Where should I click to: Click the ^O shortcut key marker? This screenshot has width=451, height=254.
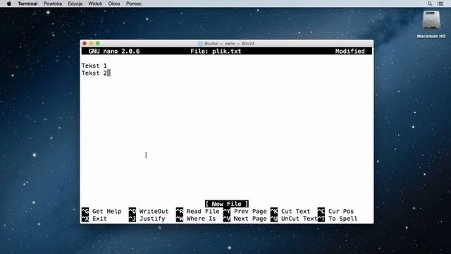tap(132, 211)
